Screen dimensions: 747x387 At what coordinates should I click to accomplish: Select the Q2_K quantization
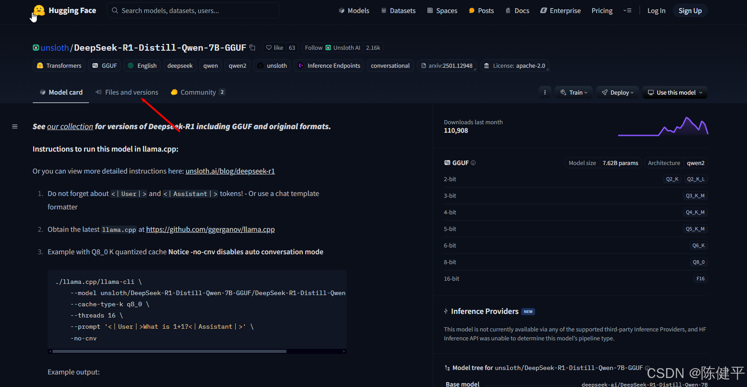coord(672,179)
